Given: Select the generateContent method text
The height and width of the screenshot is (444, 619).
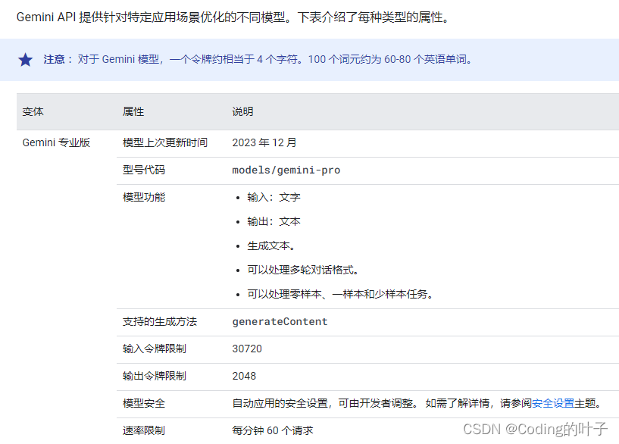Looking at the screenshot, I should pyautogui.click(x=280, y=322).
